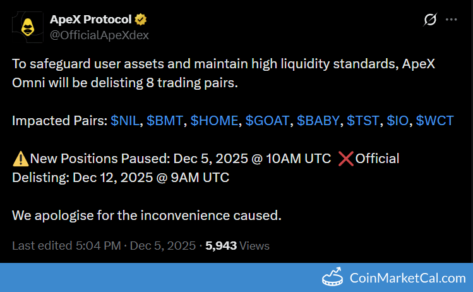This screenshot has height=292, width=473.
Task: Click the ApeX Protocol profile avatar
Action: pyautogui.click(x=27, y=27)
